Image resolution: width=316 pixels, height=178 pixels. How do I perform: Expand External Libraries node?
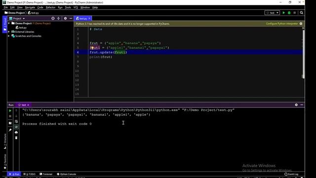(x=9, y=32)
